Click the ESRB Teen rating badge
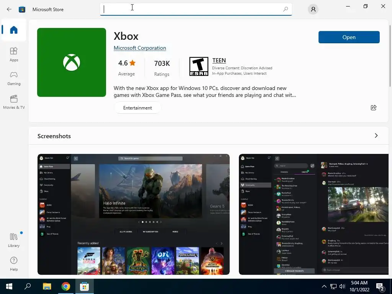Image resolution: width=392 pixels, height=294 pixels. tap(199, 66)
